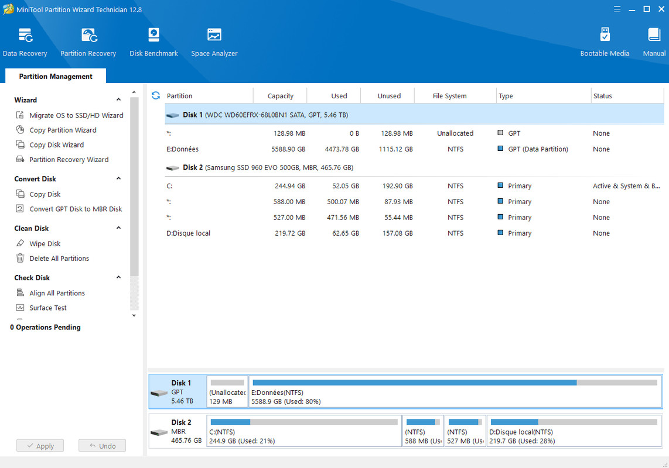Image resolution: width=669 pixels, height=468 pixels.
Task: Open Convert GPT Disk to MBR Disk
Action: (76, 208)
